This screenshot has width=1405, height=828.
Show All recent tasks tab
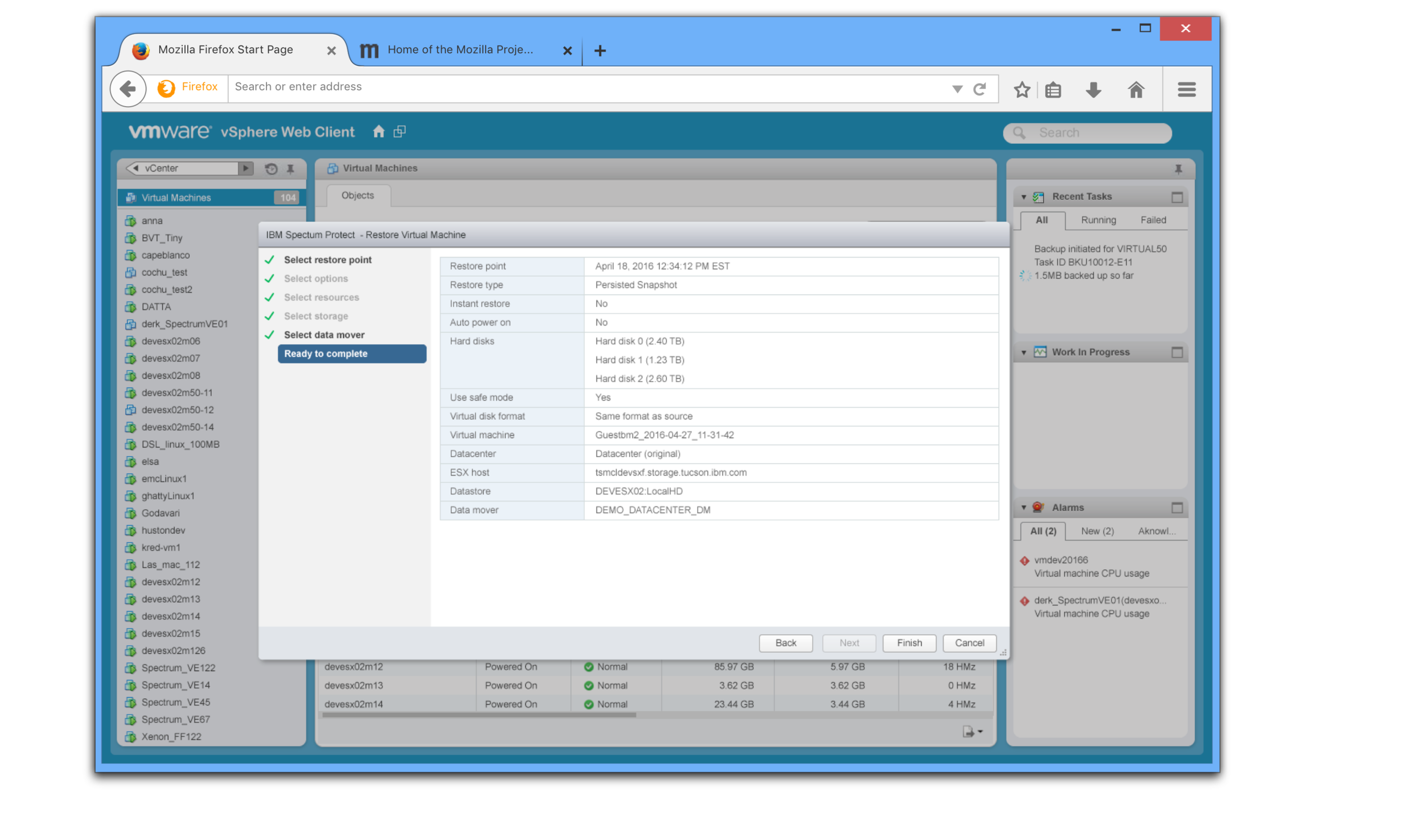point(1042,220)
